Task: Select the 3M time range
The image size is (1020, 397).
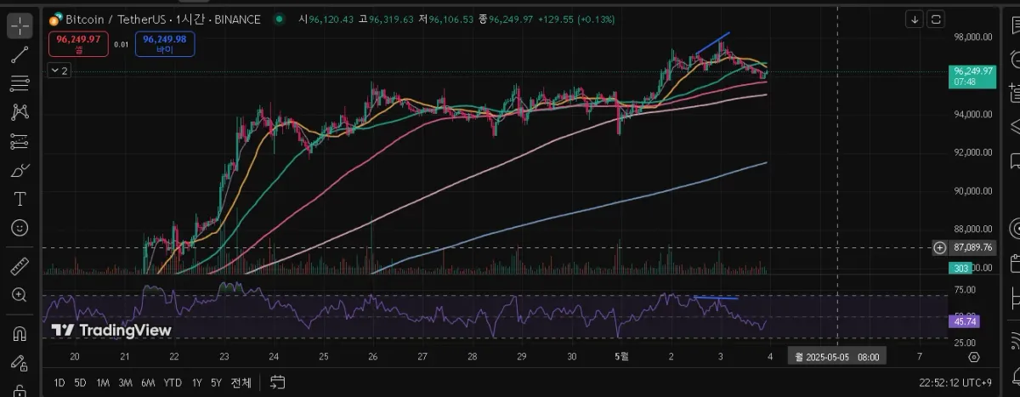Action: pyautogui.click(x=125, y=383)
